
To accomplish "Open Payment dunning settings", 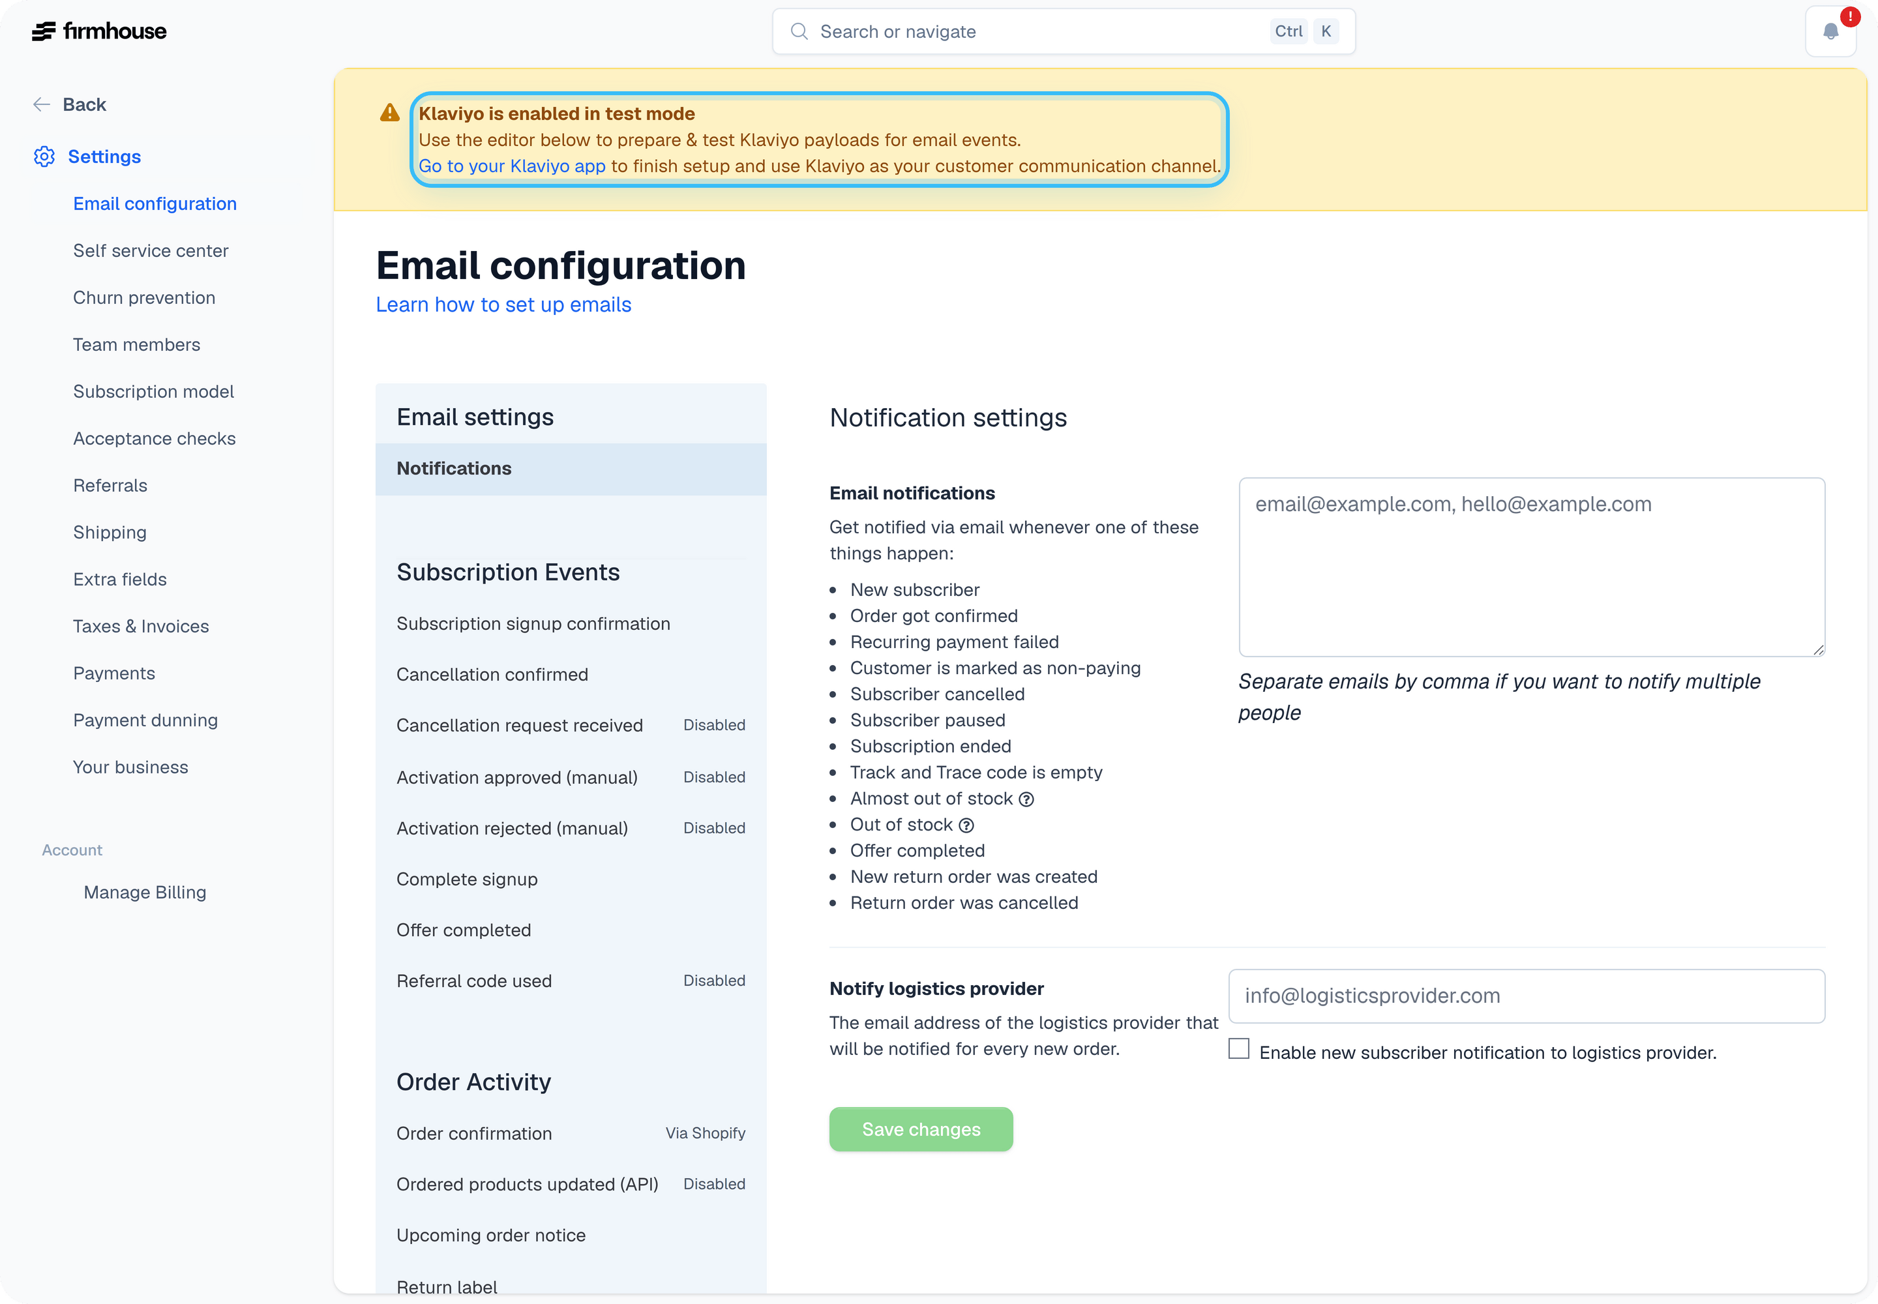I will [x=145, y=720].
